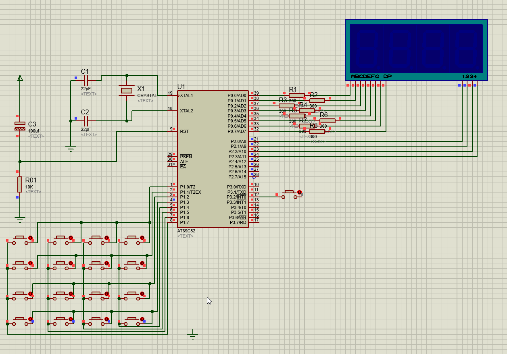Click the C2 22pF capacitor symbol
The height and width of the screenshot is (354, 507).
[86, 120]
